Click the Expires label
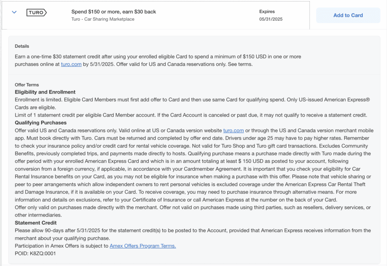 point(267,12)
